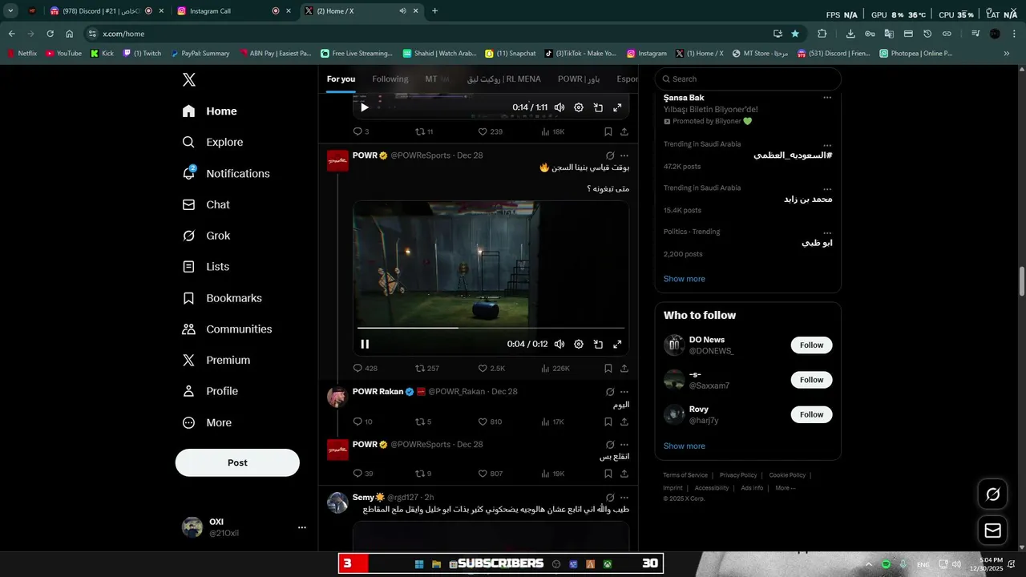Like the POWR post with 2.5K likes
This screenshot has height=577, width=1026.
(x=491, y=369)
